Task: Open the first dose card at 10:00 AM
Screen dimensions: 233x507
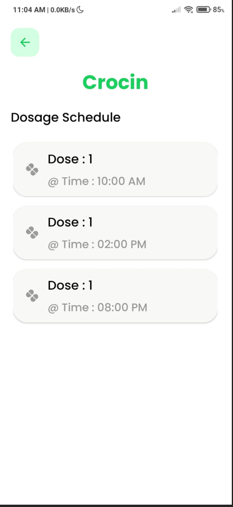Action: 115,169
